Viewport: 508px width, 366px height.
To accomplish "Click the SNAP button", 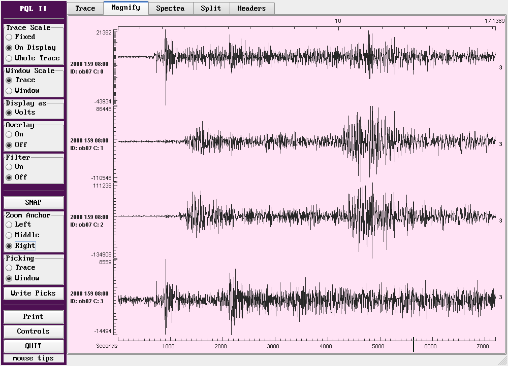I will click(x=34, y=202).
